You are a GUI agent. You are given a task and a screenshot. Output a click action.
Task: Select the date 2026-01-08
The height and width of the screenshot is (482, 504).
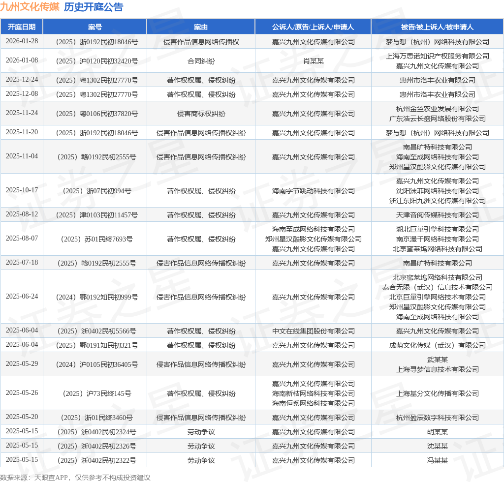(22, 60)
